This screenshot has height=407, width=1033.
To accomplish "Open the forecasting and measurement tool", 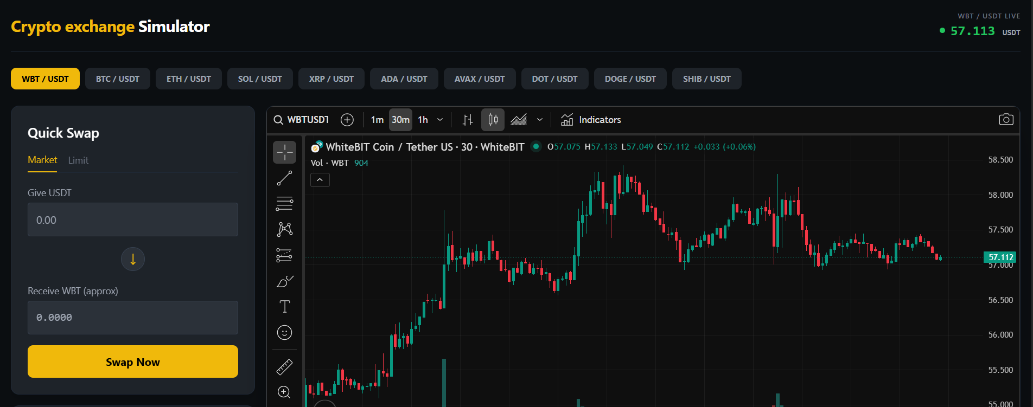I will tap(284, 255).
